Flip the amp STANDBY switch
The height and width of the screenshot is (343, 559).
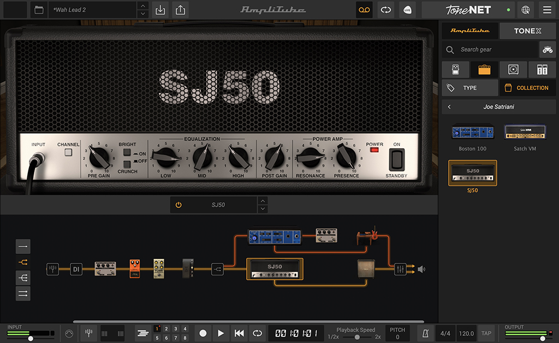pos(396,160)
